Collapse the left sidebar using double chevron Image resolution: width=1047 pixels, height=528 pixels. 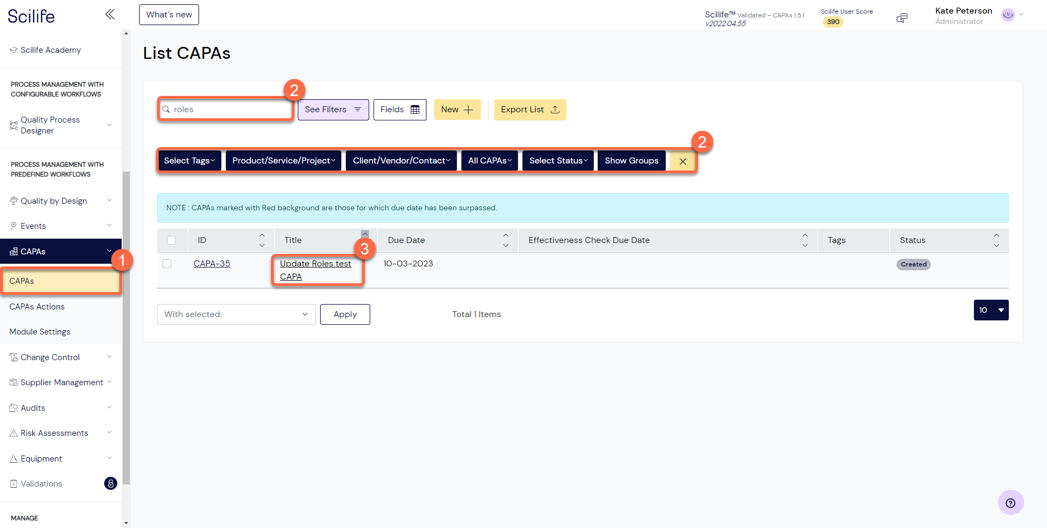(x=110, y=15)
